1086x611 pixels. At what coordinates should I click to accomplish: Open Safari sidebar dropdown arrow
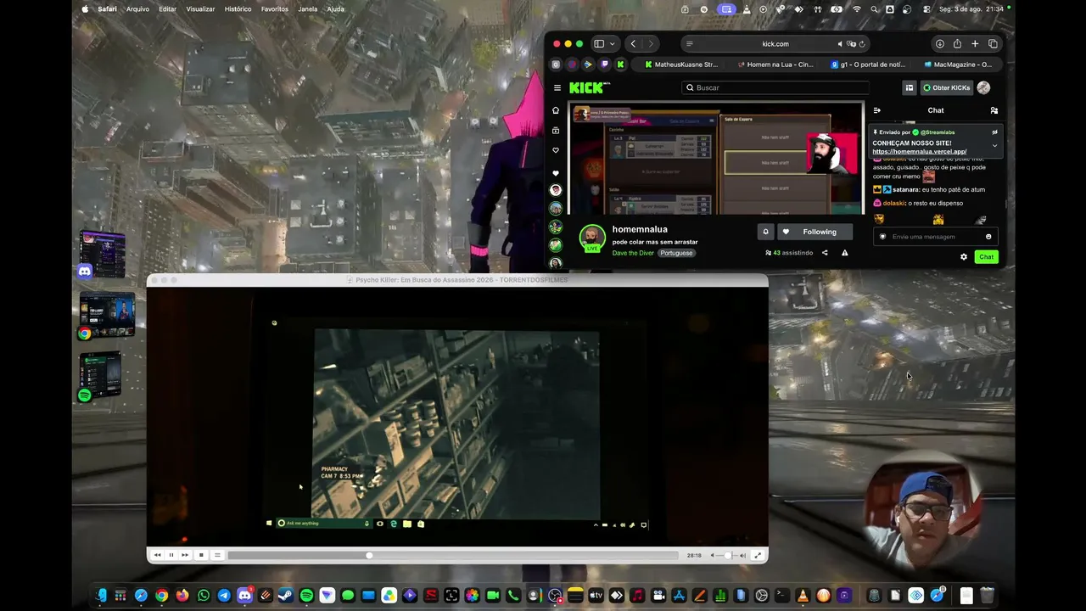pos(612,44)
